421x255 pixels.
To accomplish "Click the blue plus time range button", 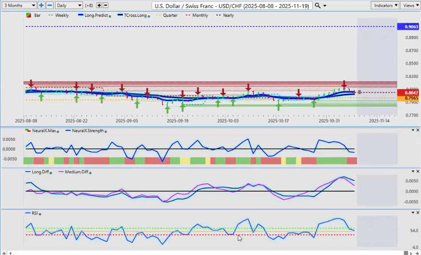I will [41, 5].
